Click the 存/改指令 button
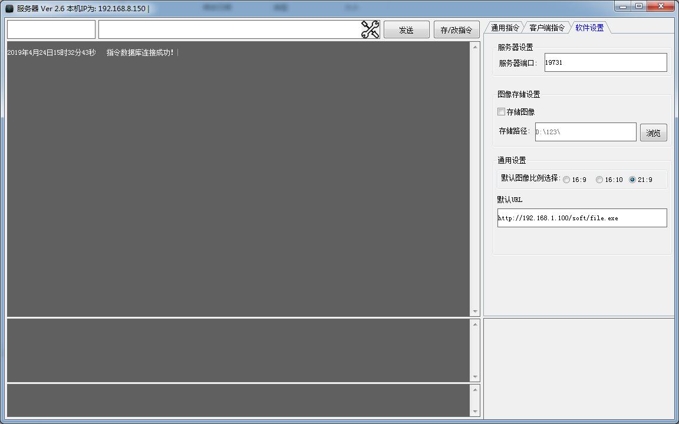The height and width of the screenshot is (424, 679). pos(456,30)
